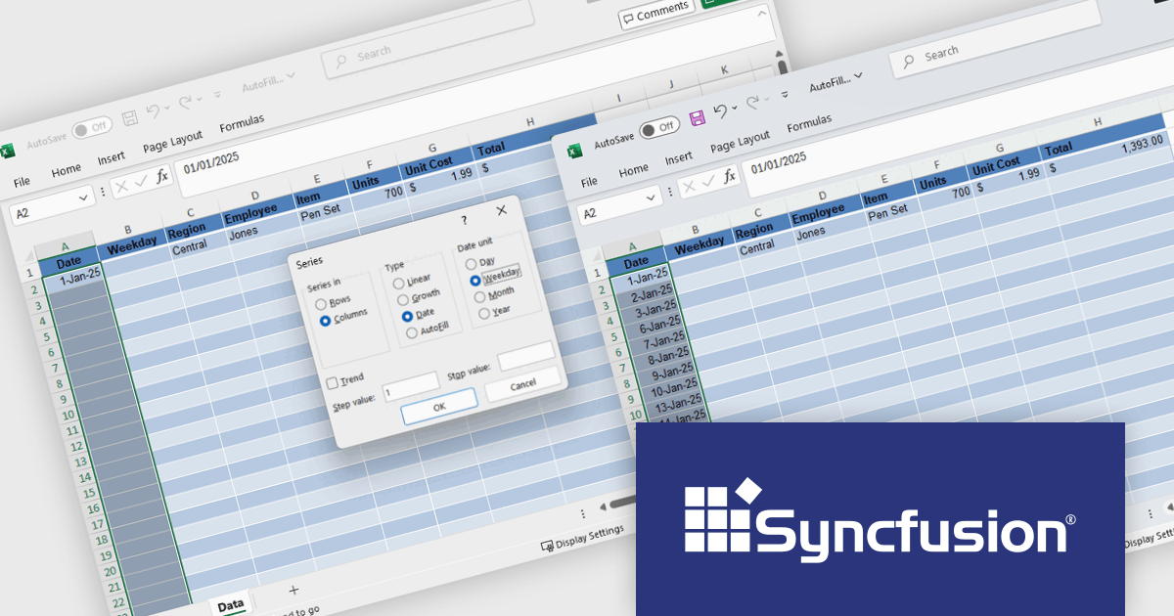Select Month as the date unit
The width and height of the screenshot is (1174, 616).
[479, 297]
